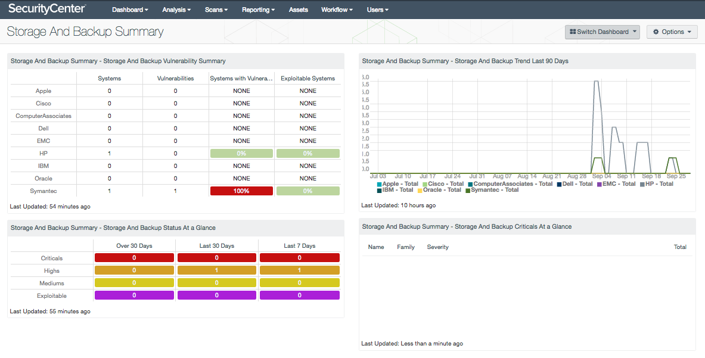Click Highs Last 7 Days cell
The image size is (705, 358).
tap(299, 270)
